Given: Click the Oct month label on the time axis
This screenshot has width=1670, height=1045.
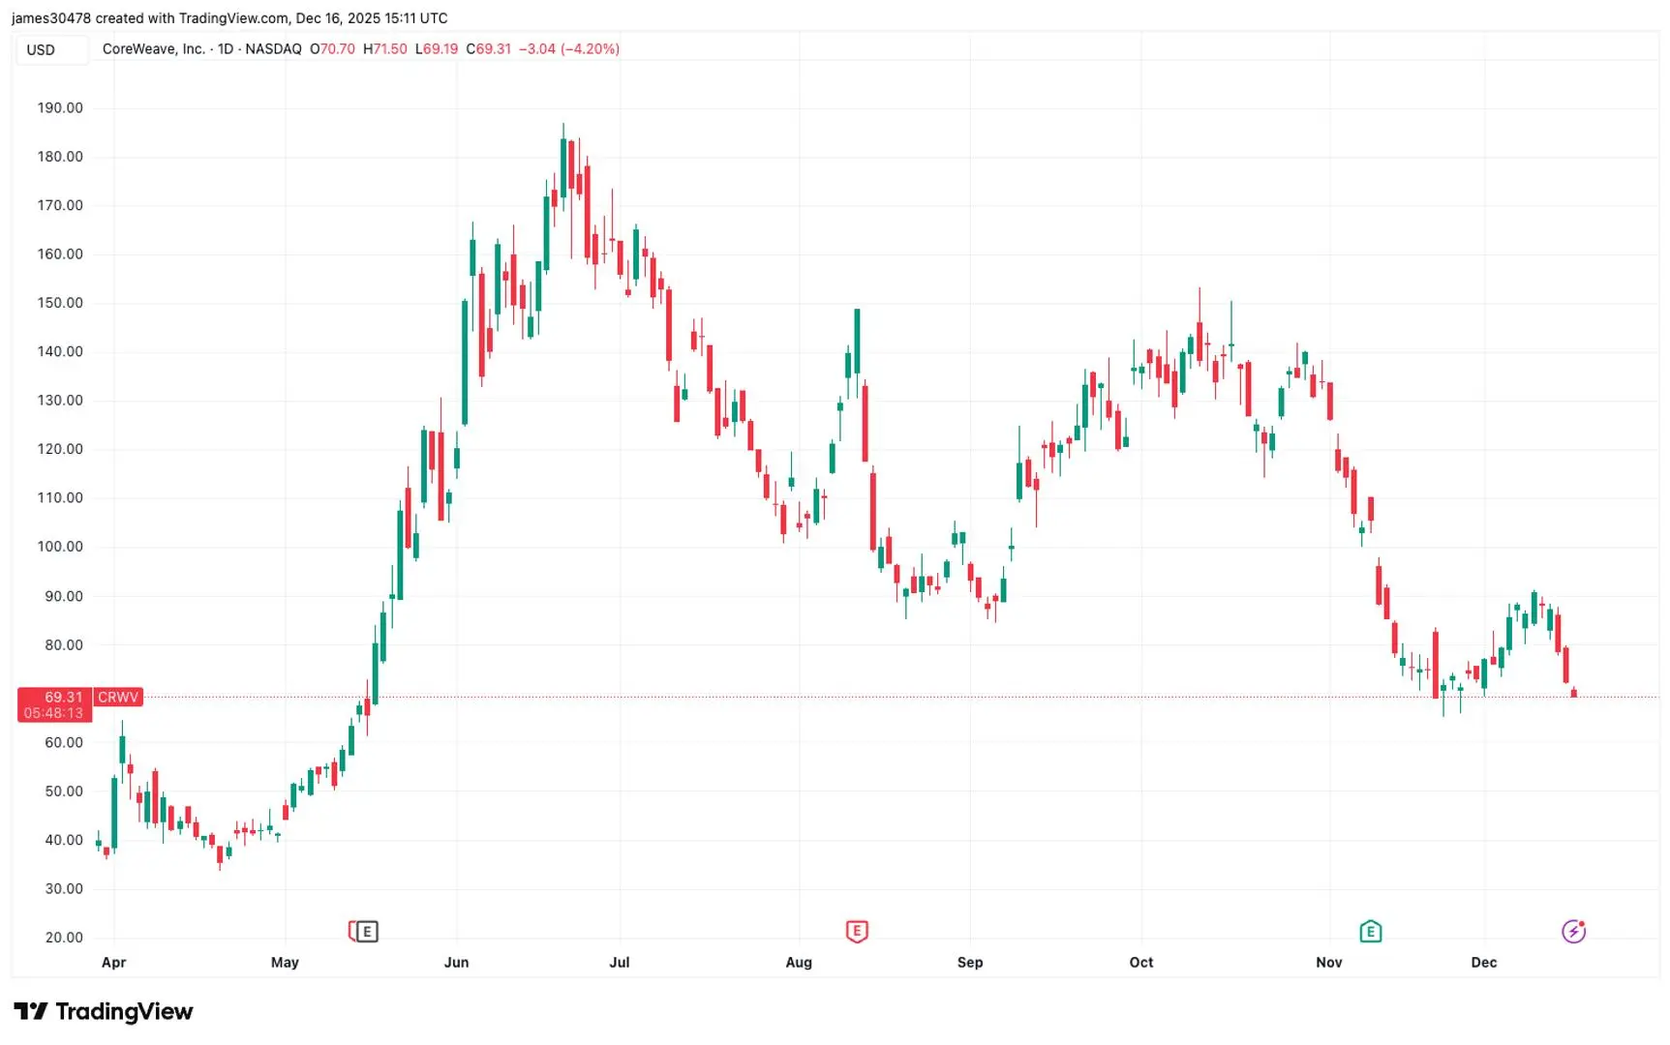Looking at the screenshot, I should click(1141, 962).
